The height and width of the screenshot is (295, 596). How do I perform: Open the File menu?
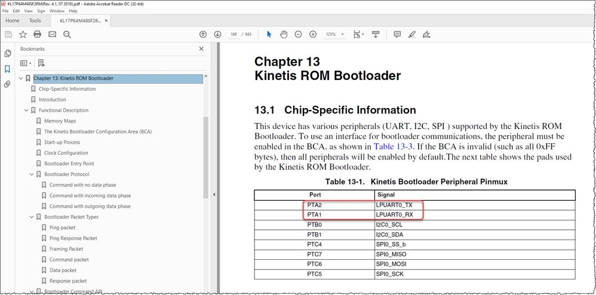click(x=5, y=11)
